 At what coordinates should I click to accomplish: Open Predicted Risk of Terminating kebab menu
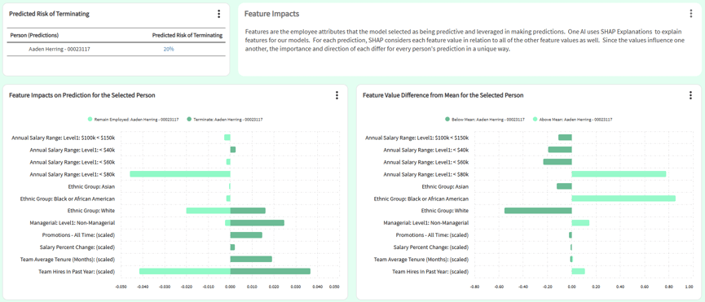(x=218, y=14)
